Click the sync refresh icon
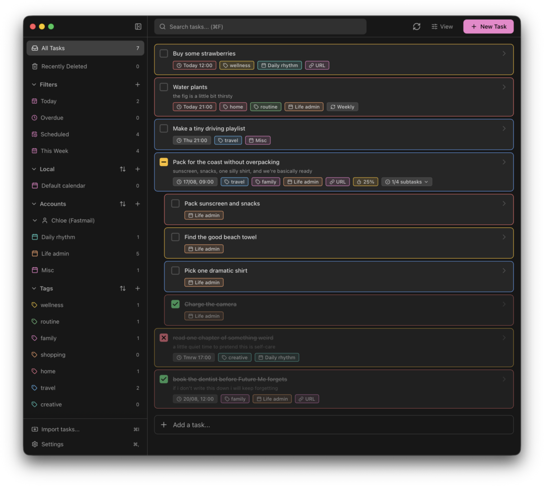544x486 pixels. 417,27
